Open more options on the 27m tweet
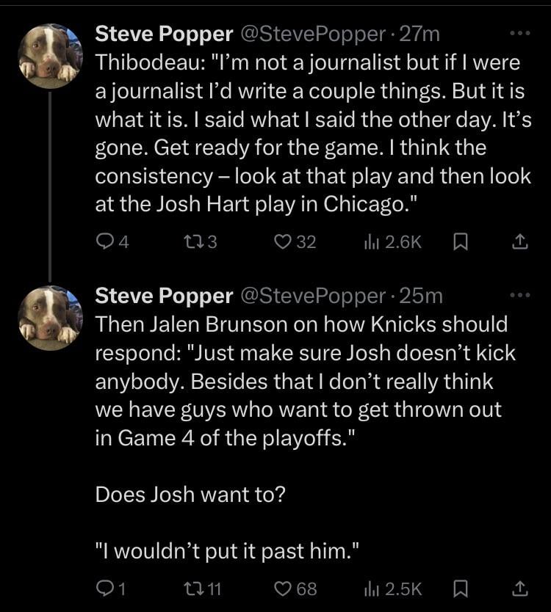Viewport: 551px width, 612px height. click(519, 34)
